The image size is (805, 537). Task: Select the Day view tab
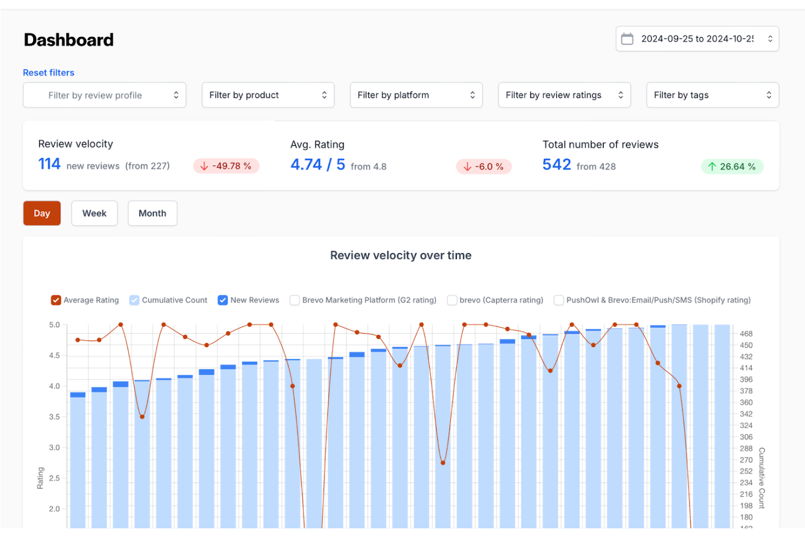tap(42, 213)
